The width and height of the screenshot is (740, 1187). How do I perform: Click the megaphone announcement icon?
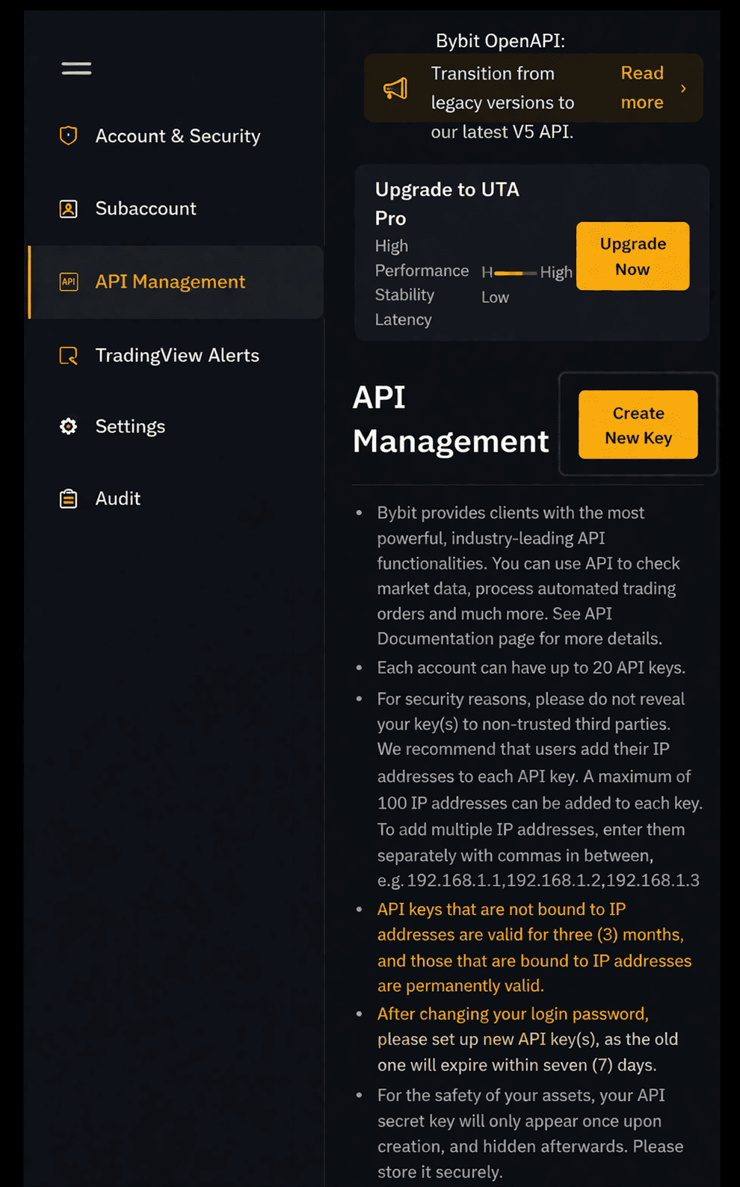click(395, 88)
